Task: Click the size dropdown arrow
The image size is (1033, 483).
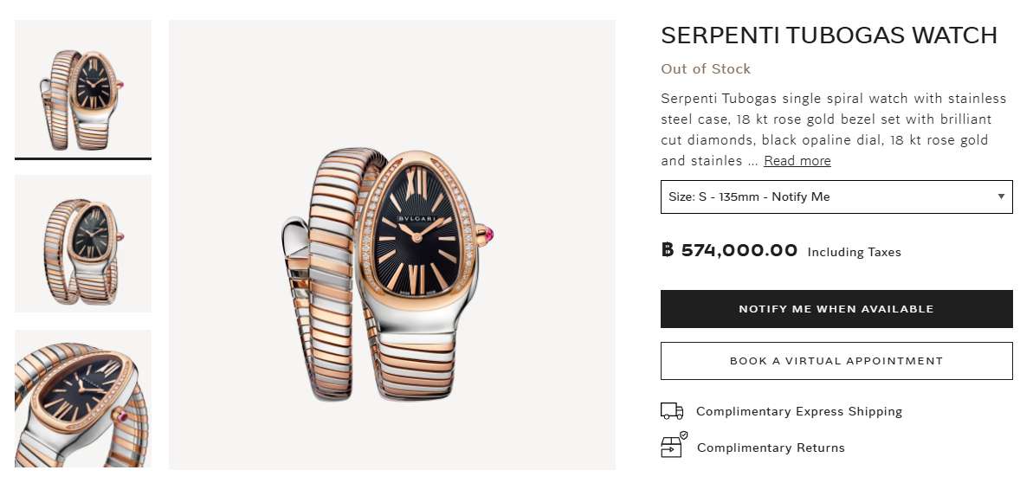Action: 1001,196
